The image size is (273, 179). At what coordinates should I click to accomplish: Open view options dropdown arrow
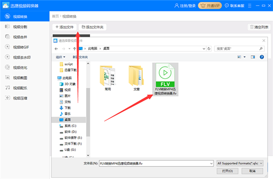(x=244, y=57)
